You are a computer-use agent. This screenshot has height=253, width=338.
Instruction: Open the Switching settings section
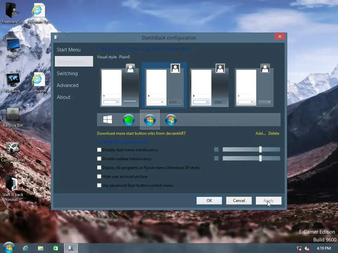click(67, 73)
